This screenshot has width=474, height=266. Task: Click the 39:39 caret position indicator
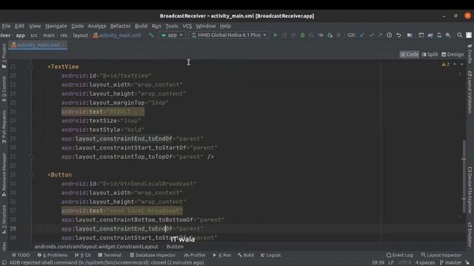point(378,263)
